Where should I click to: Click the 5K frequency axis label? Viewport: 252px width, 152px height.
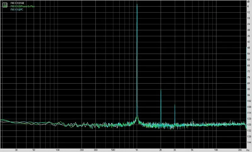192,150
